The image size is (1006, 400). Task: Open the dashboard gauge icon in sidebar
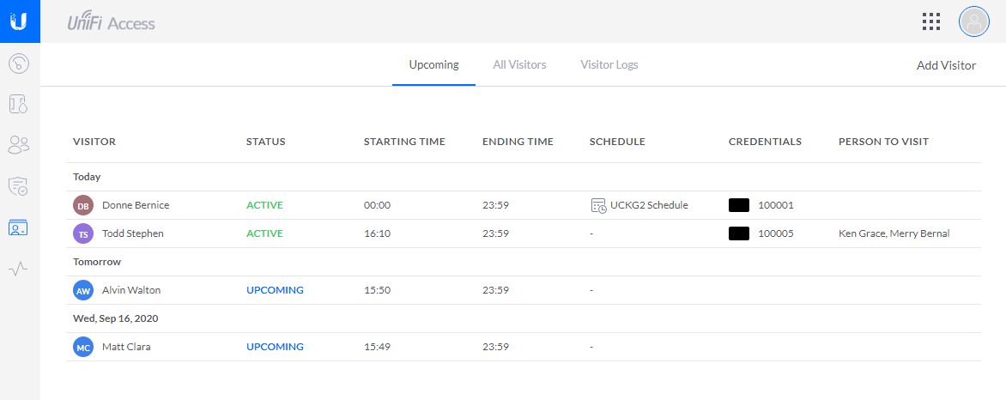tap(19, 63)
